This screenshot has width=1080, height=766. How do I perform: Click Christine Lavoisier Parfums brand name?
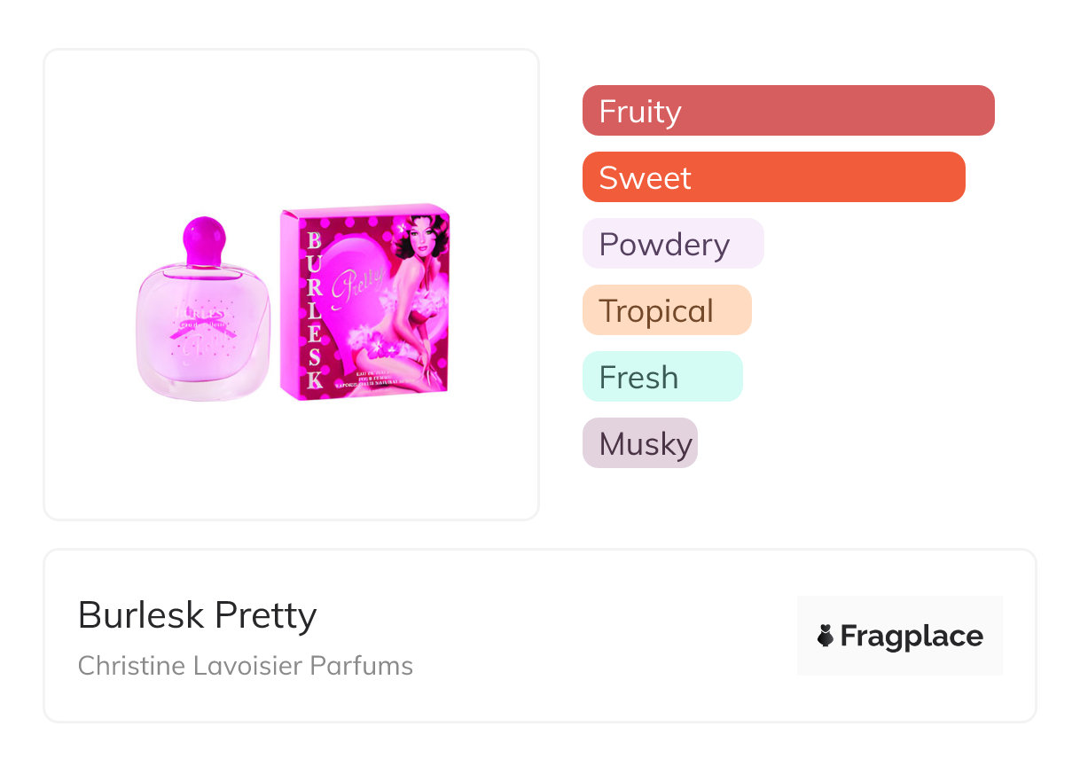[246, 666]
